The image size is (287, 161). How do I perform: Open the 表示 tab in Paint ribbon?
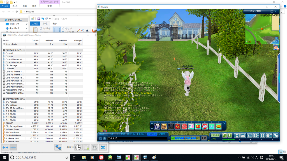[x=55, y=24]
